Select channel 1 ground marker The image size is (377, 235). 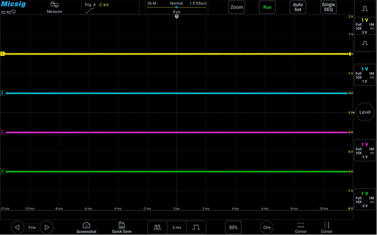coord(3,54)
